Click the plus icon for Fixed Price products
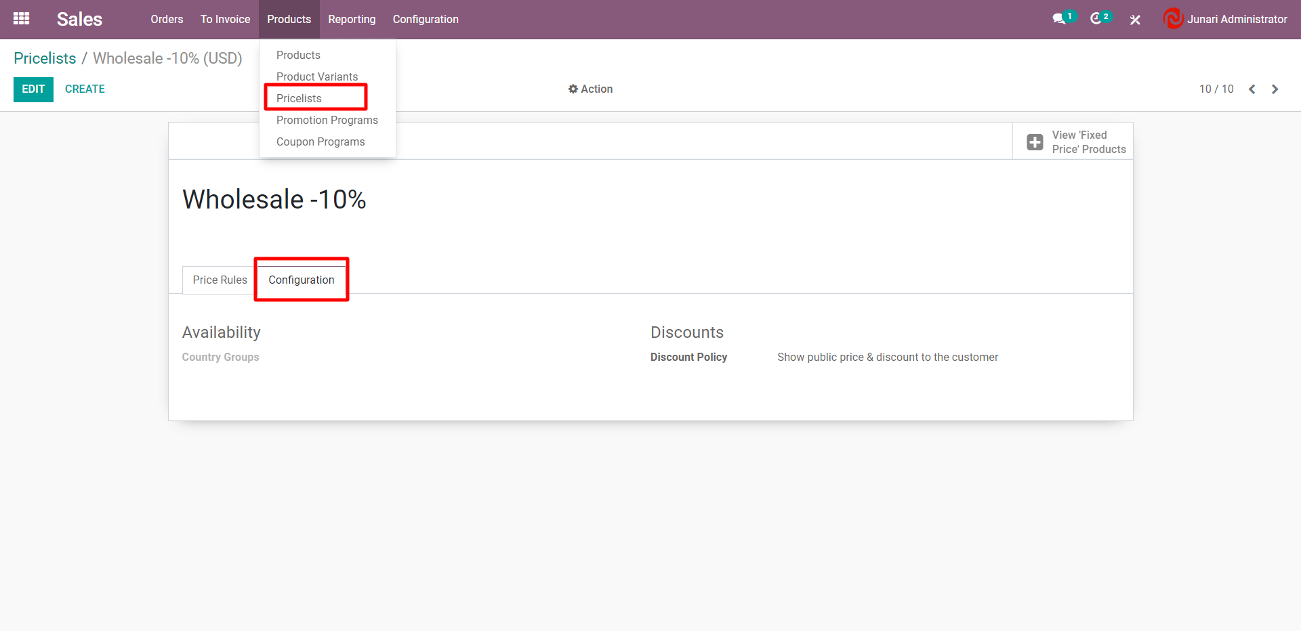 coord(1035,142)
